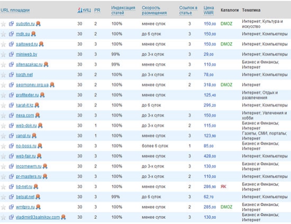
Task: Open yangl.ru external link icon
Action: coord(11,136)
